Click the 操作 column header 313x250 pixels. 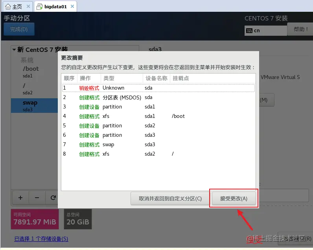click(x=89, y=78)
